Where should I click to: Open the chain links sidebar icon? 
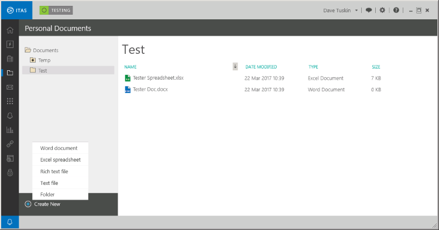(x=10, y=144)
